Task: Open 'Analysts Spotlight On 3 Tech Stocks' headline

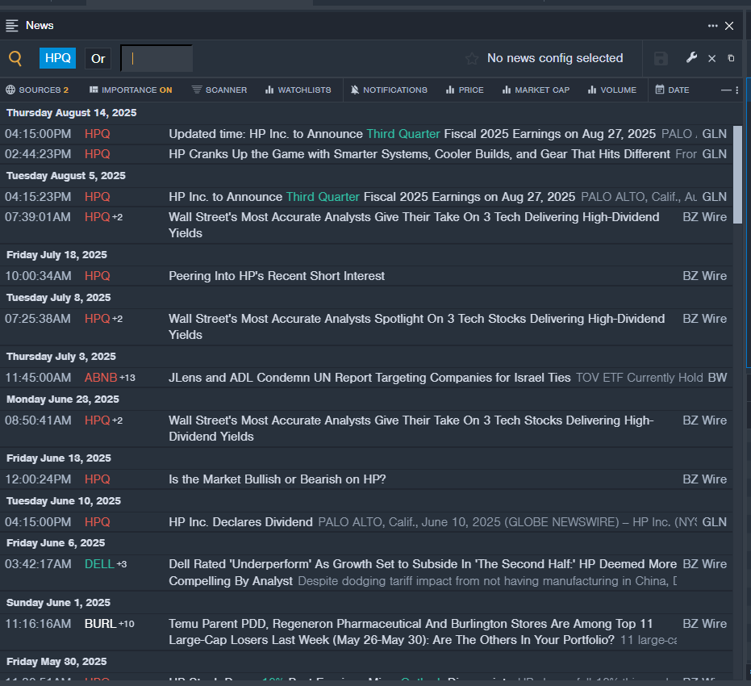Action: [x=416, y=327]
